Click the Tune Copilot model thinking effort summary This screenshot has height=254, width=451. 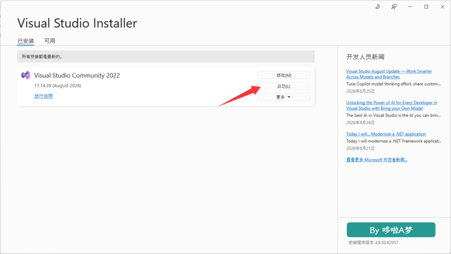pyautogui.click(x=393, y=84)
